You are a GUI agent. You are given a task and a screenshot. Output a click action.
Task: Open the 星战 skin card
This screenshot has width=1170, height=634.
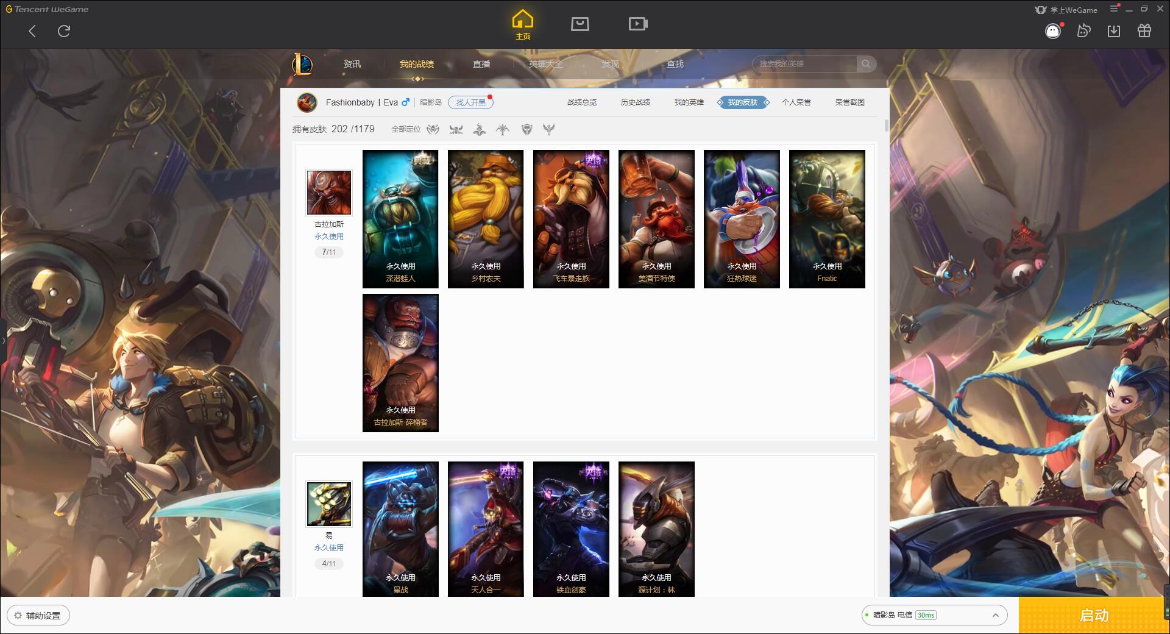[x=400, y=529]
